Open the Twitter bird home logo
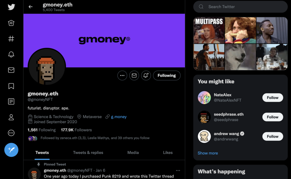 tap(11, 7)
